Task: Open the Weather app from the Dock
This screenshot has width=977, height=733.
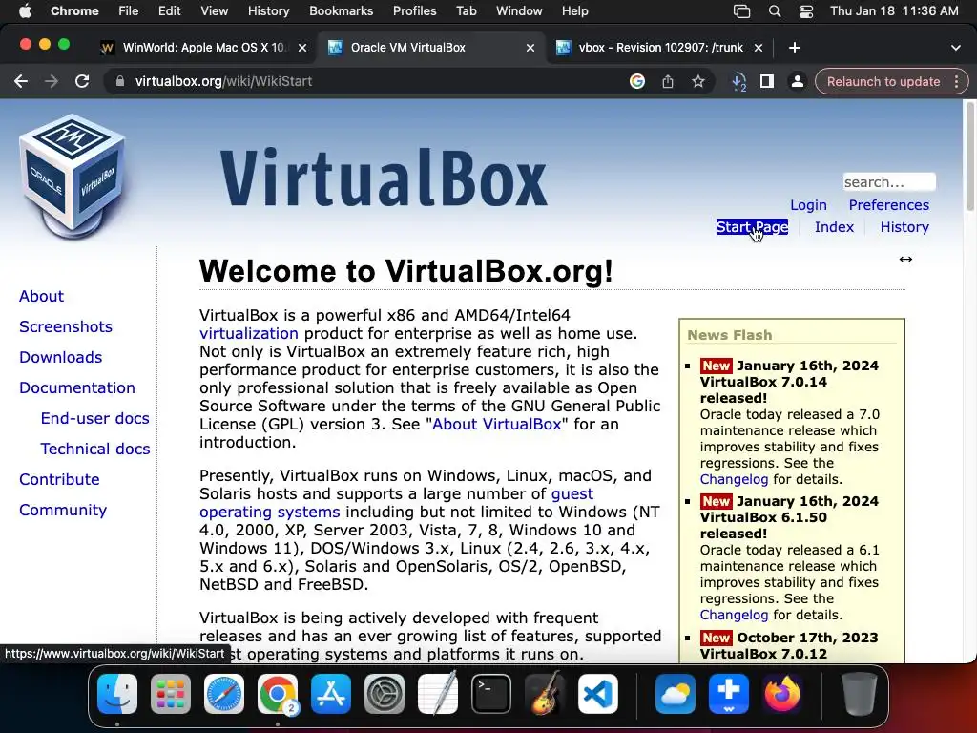Action: [x=676, y=694]
